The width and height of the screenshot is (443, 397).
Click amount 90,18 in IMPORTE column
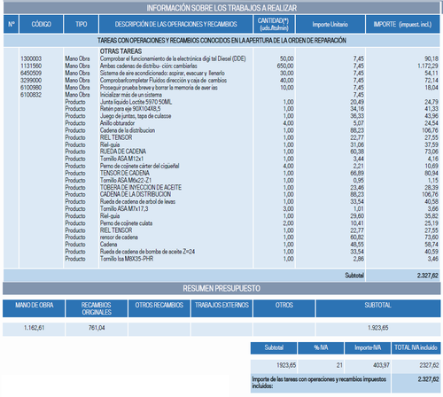pyautogui.click(x=431, y=58)
